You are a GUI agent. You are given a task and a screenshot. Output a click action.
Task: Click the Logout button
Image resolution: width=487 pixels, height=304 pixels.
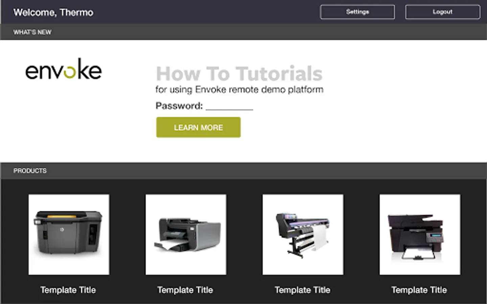[442, 12]
